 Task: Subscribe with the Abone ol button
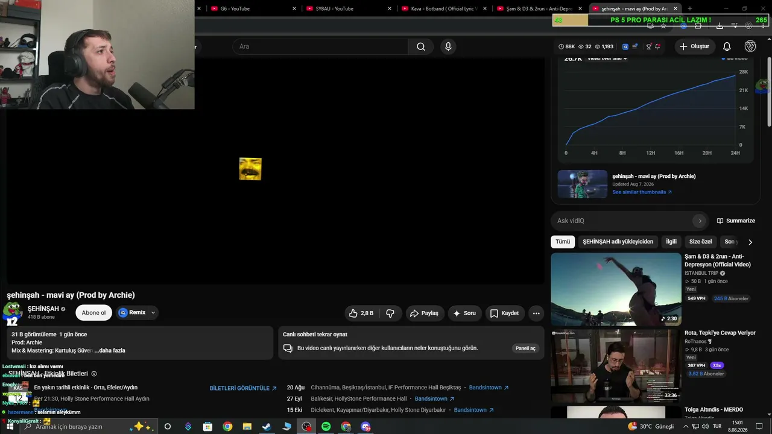coord(93,313)
